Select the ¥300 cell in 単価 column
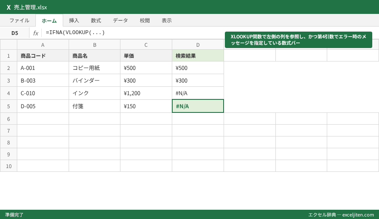This screenshot has width=379, height=219. click(x=146, y=80)
